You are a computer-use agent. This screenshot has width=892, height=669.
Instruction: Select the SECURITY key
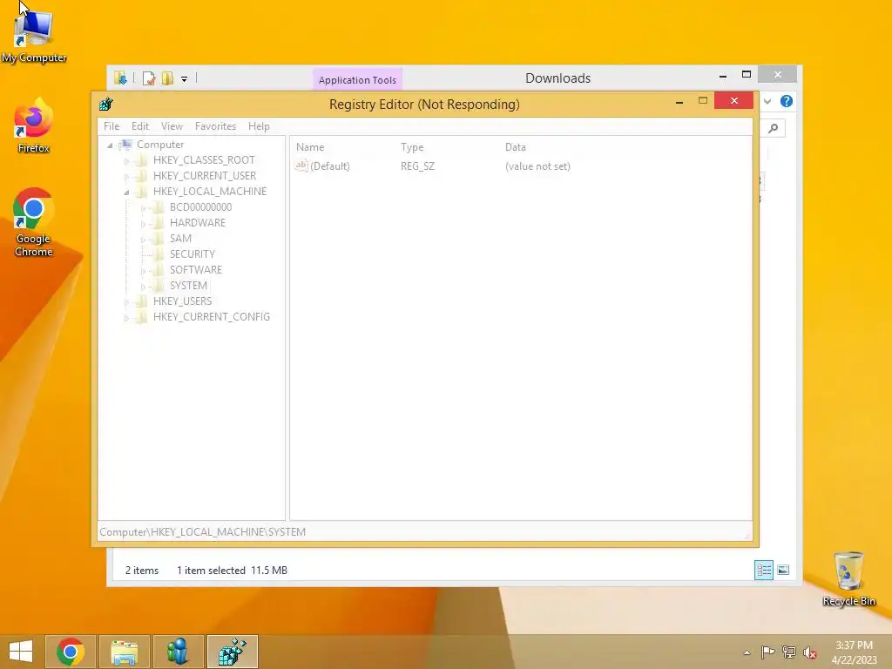[193, 253]
